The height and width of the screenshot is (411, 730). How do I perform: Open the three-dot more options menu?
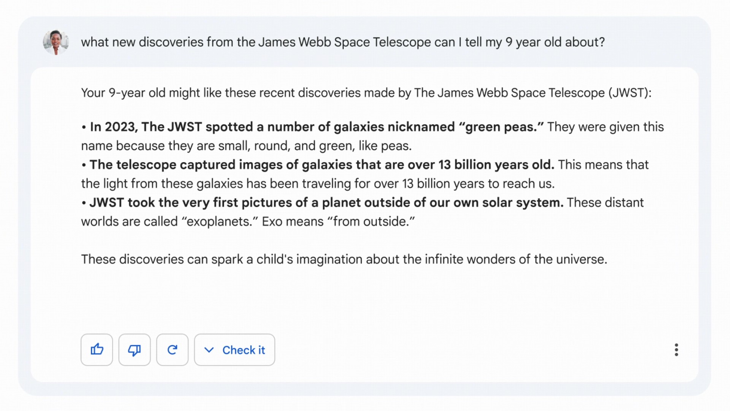pos(676,350)
